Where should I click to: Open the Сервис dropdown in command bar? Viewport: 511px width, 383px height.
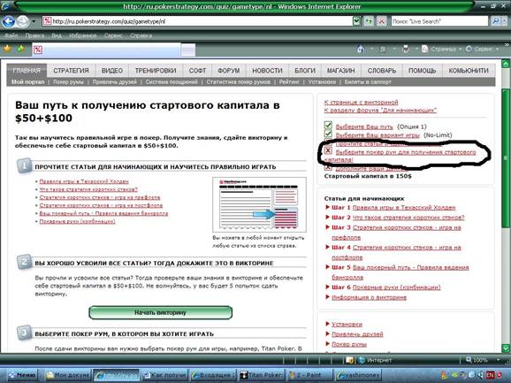[x=482, y=50]
